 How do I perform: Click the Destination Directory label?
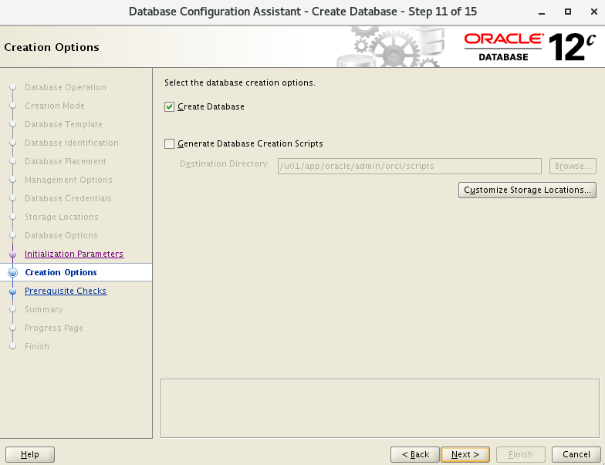tap(225, 163)
